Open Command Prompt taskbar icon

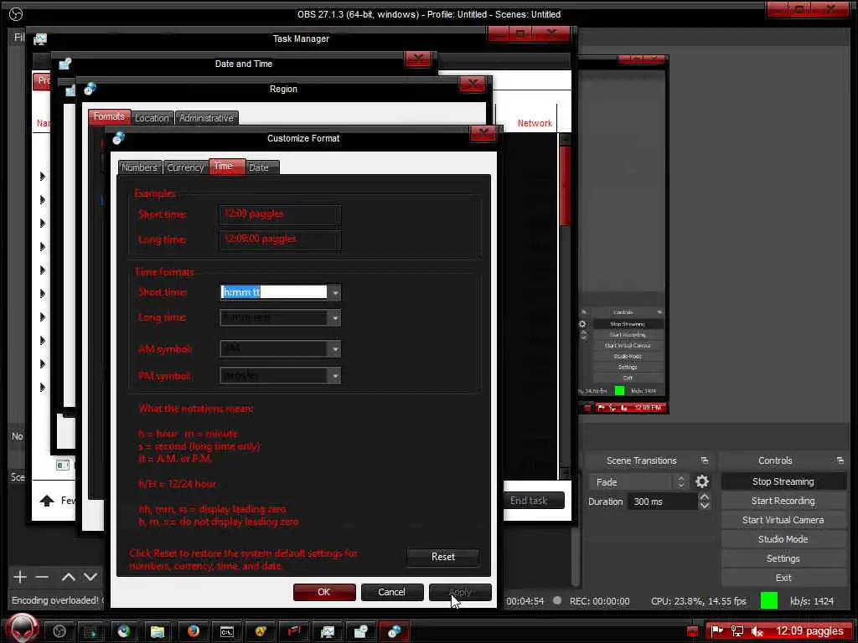pyautogui.click(x=226, y=631)
